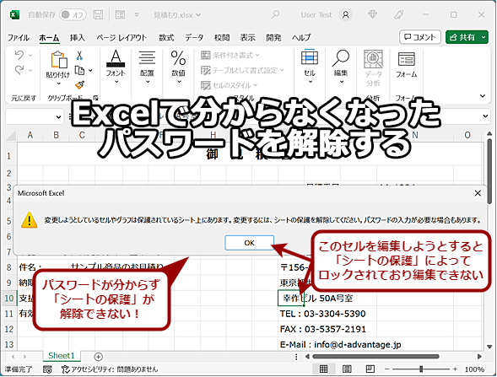Click the select-all corner triangle
The width and height of the screenshot is (497, 377).
(11, 135)
